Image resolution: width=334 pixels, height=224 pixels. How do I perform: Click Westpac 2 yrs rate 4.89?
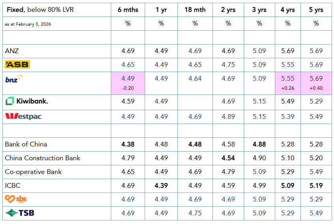[228, 117]
